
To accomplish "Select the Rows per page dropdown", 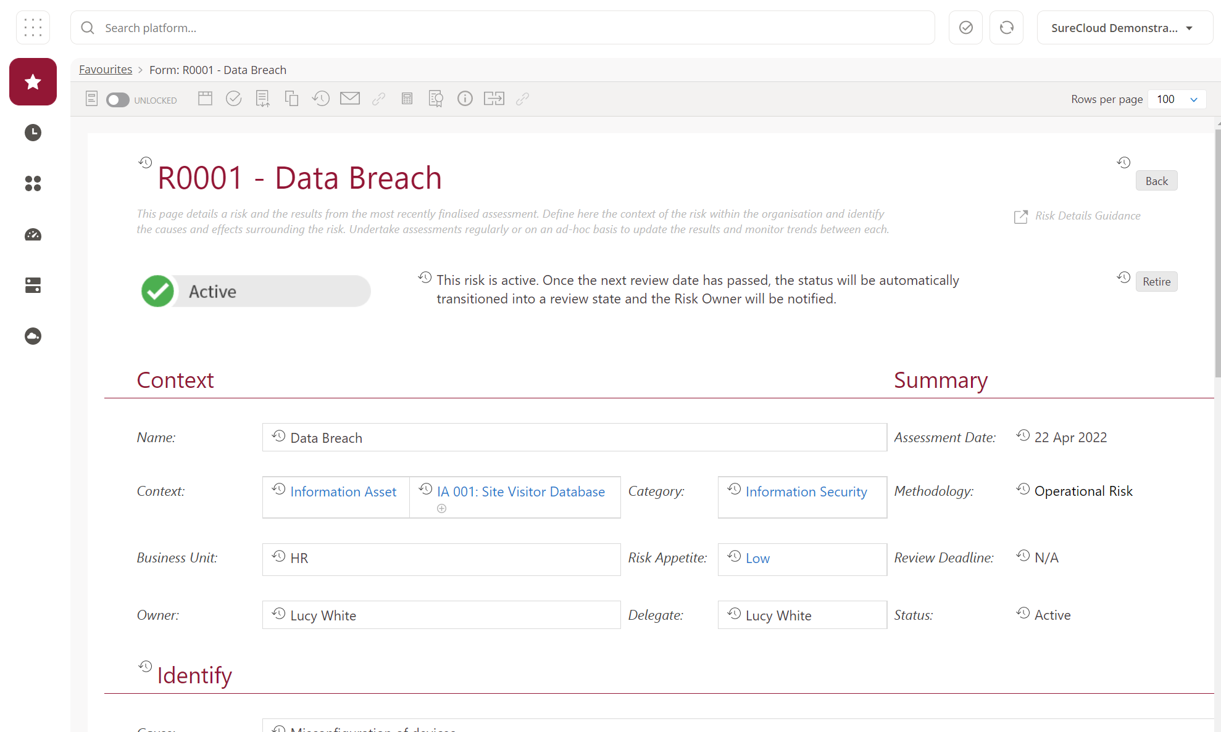I will [1177, 99].
